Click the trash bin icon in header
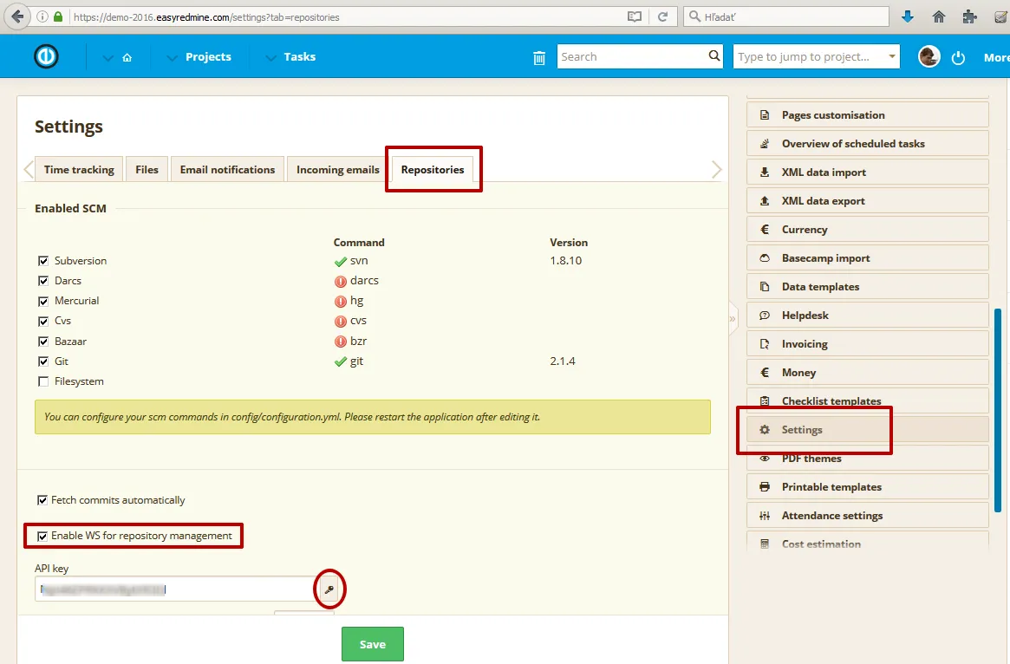This screenshot has height=664, width=1010. point(539,57)
